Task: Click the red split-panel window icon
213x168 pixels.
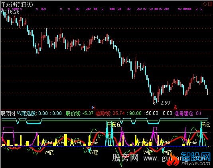Action: point(210,4)
